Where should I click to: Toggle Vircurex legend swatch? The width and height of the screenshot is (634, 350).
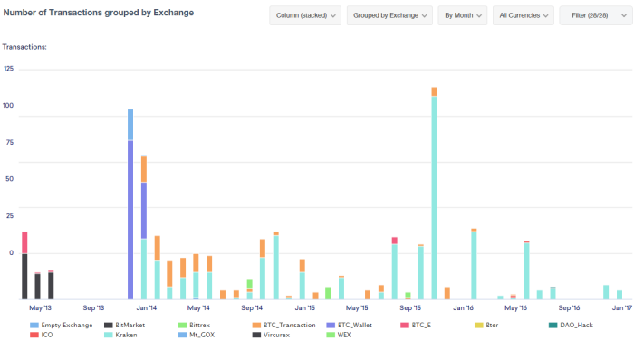[256, 335]
